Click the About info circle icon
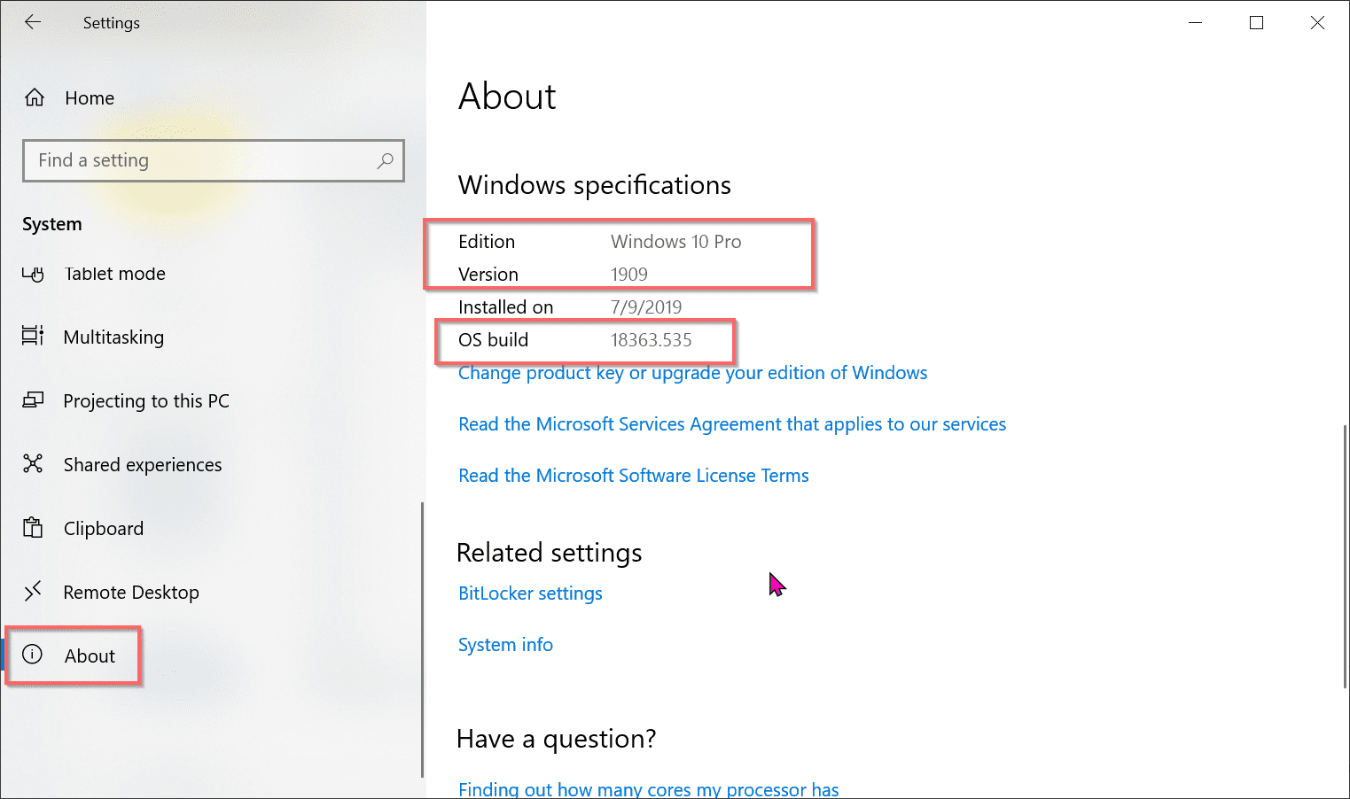The height and width of the screenshot is (799, 1350). click(x=33, y=655)
